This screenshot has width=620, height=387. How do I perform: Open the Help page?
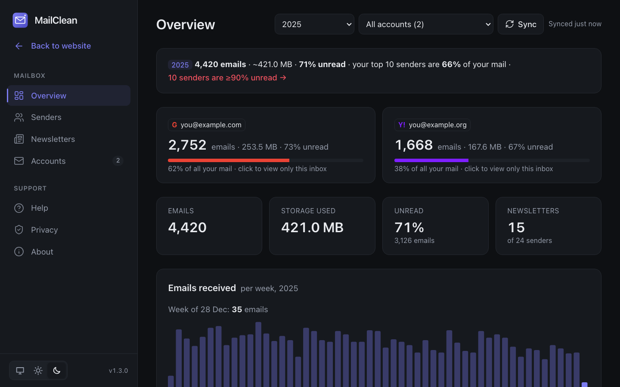[69, 208]
